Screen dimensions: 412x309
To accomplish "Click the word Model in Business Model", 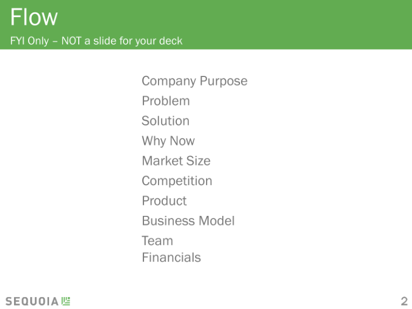I will [x=217, y=221].
